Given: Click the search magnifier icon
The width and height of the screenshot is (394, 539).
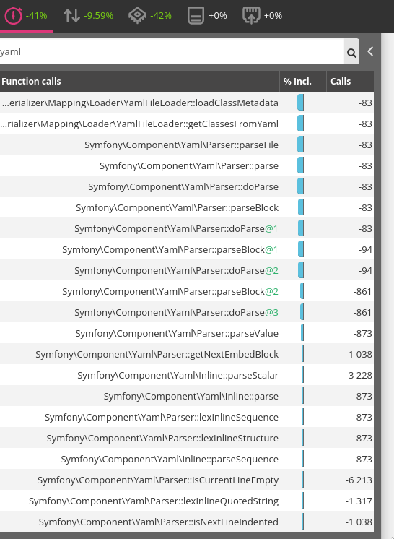Looking at the screenshot, I should [351, 52].
